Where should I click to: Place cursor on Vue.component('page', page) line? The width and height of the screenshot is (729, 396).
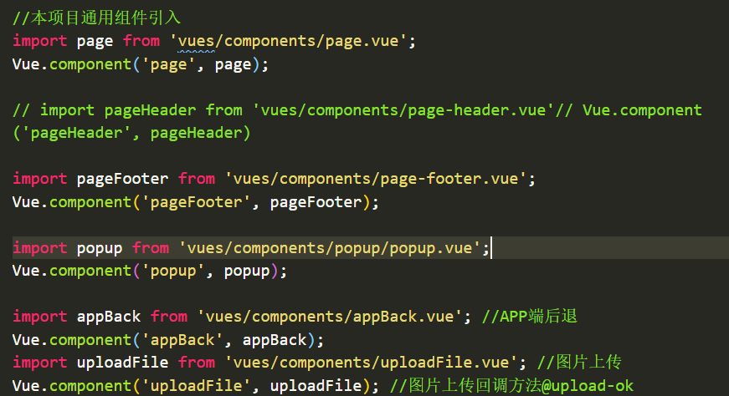[x=141, y=64]
